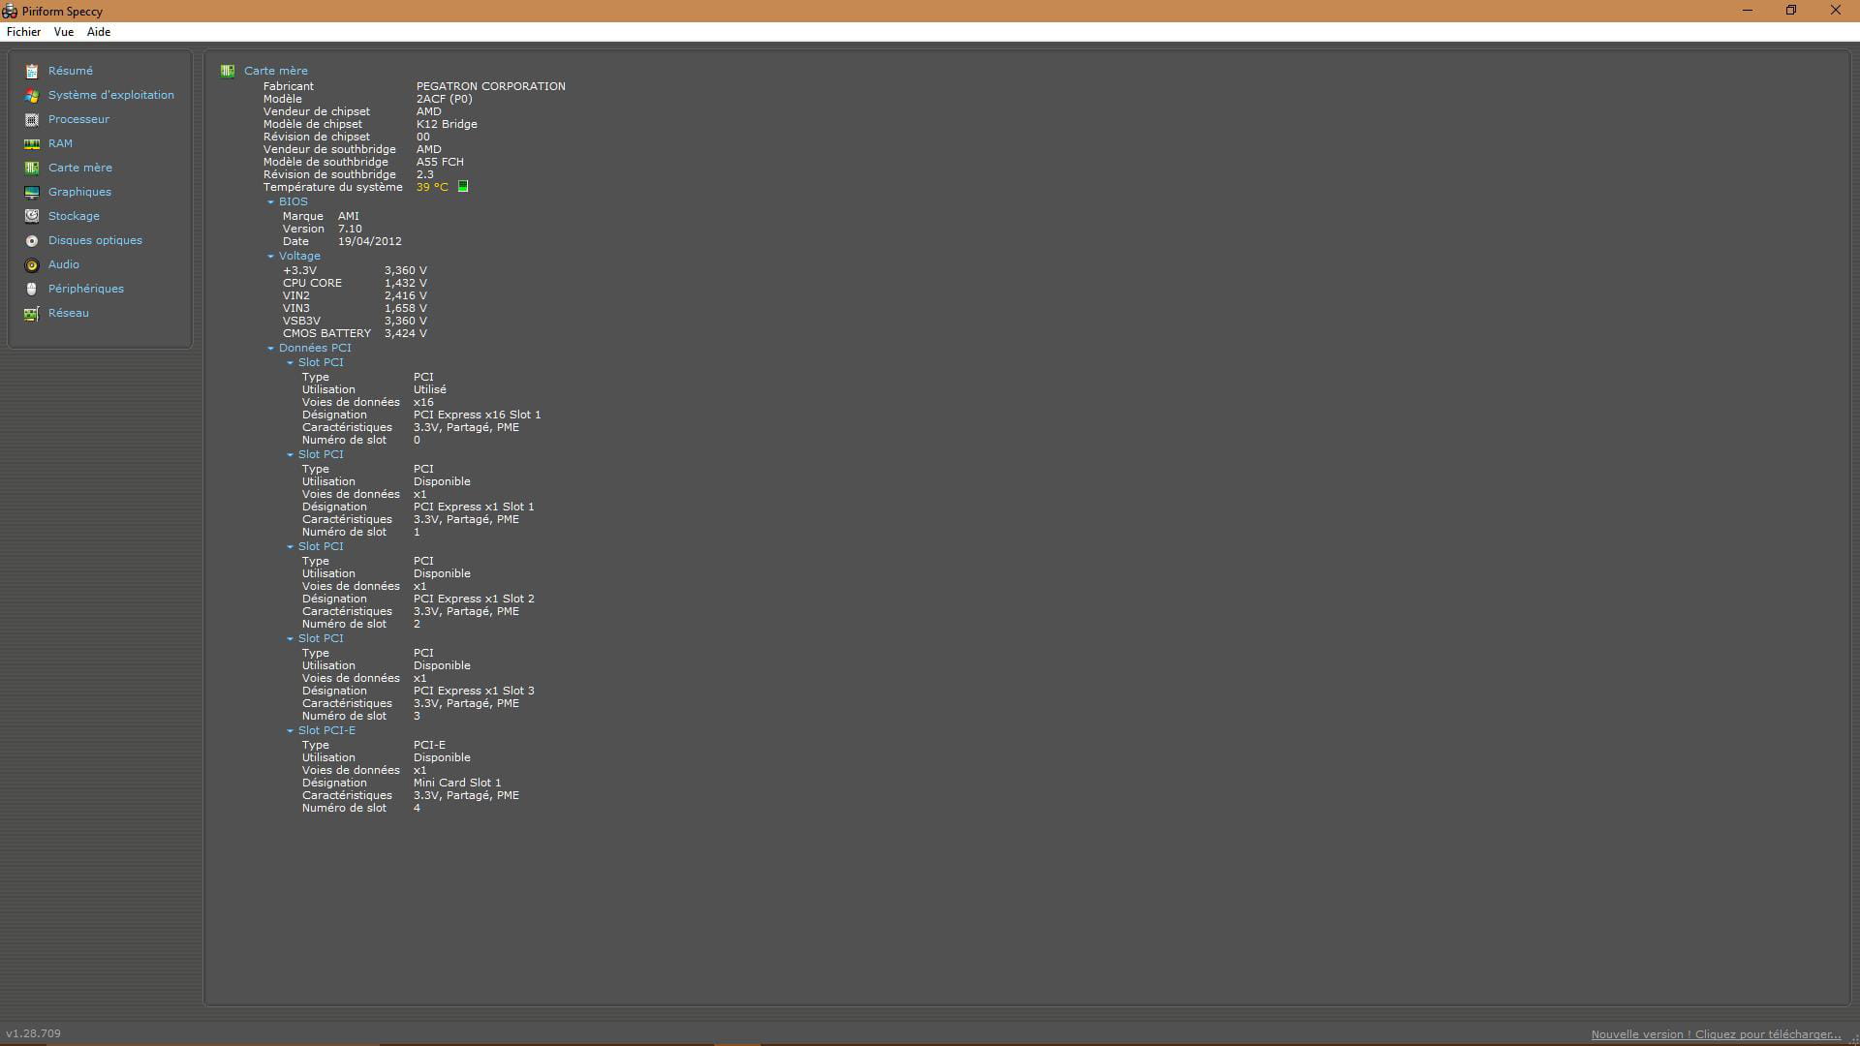
Task: Open the Réseau section
Action: 69,313
